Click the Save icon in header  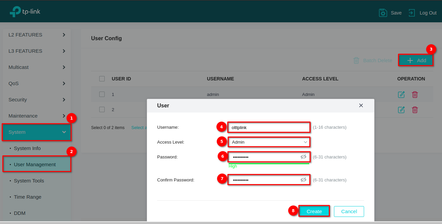[383, 13]
